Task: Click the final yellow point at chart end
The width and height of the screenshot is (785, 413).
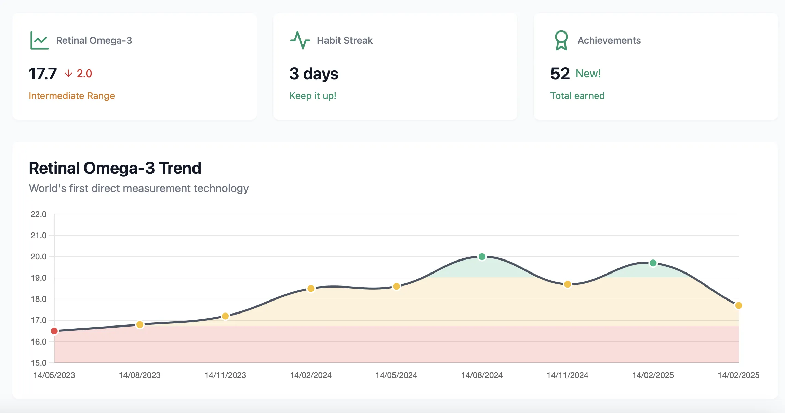Action: point(739,305)
